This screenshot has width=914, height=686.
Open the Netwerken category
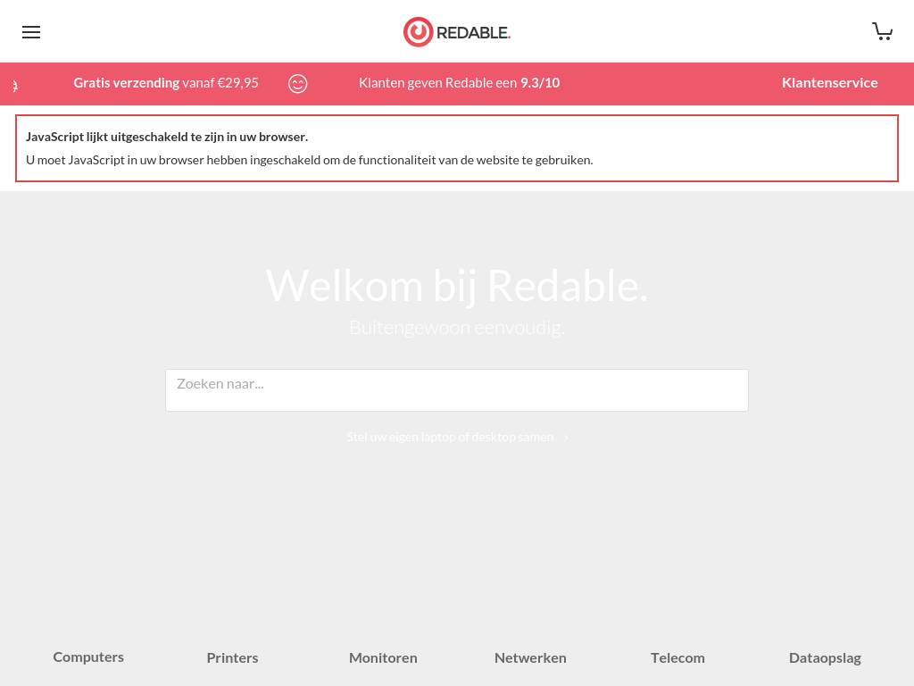coord(530,657)
